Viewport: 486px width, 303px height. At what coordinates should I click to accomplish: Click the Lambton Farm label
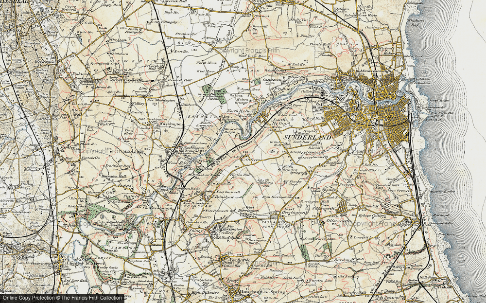point(187,188)
